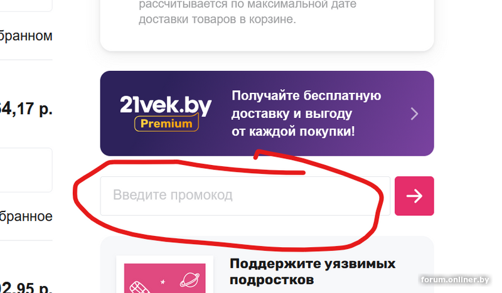This screenshot has height=293, width=502.
Task: Click the planet icon in charity thumbnail
Action: 190,280
